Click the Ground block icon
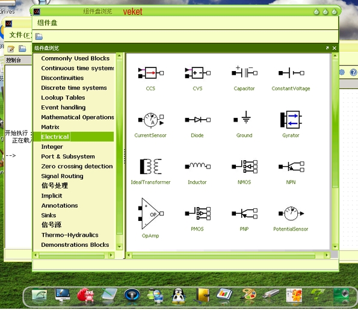 pos(244,117)
